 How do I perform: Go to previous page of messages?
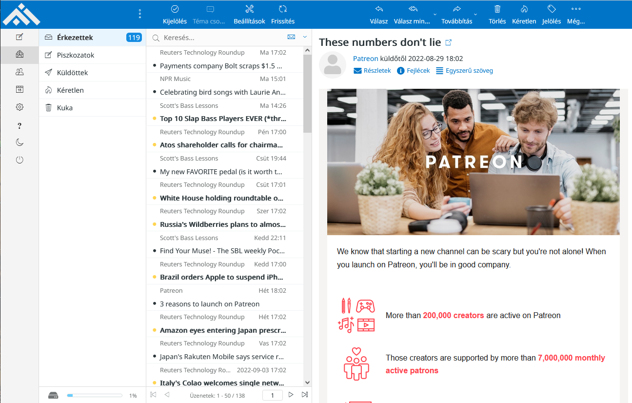167,395
